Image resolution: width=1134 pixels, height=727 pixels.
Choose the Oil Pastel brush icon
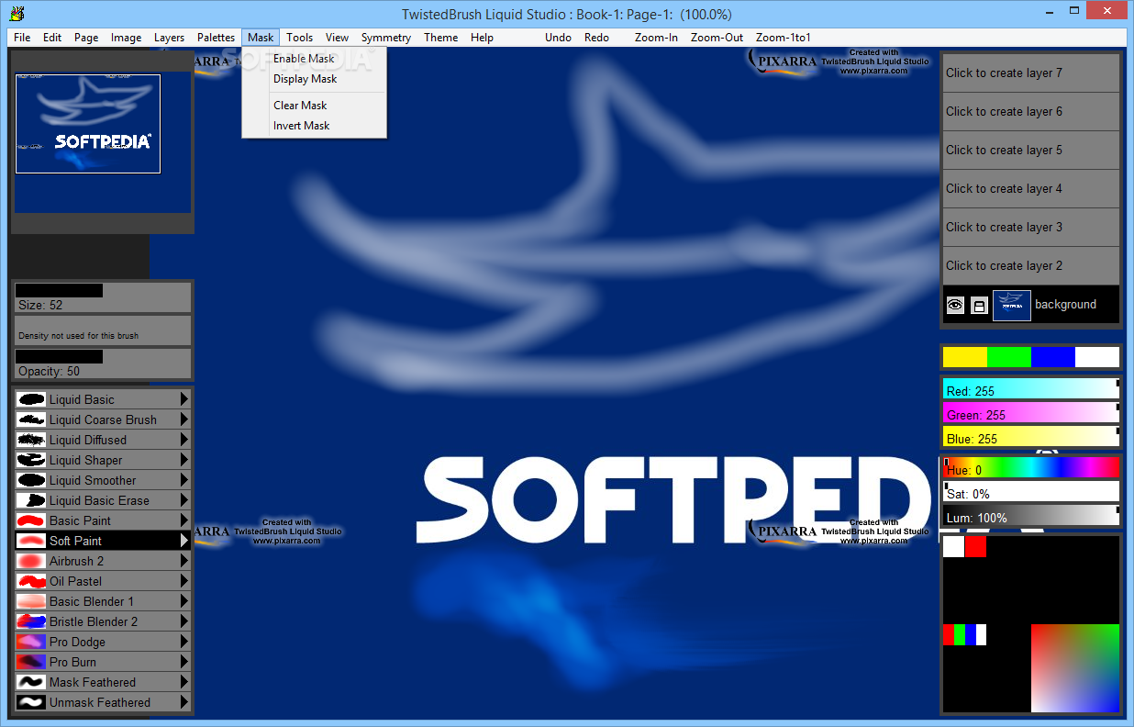[x=31, y=581]
